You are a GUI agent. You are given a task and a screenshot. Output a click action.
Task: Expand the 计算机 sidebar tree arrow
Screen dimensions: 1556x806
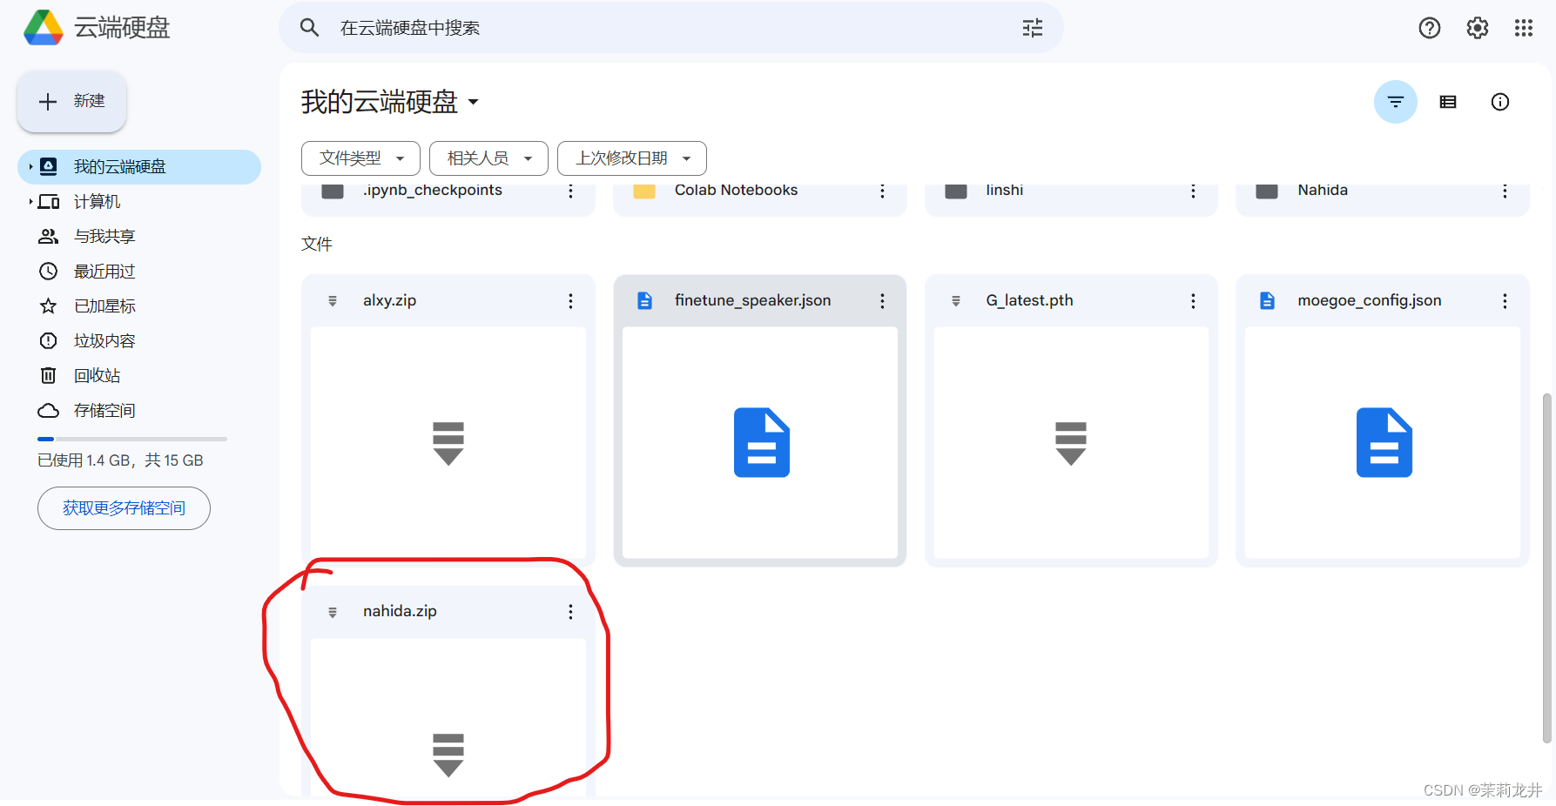tap(30, 202)
